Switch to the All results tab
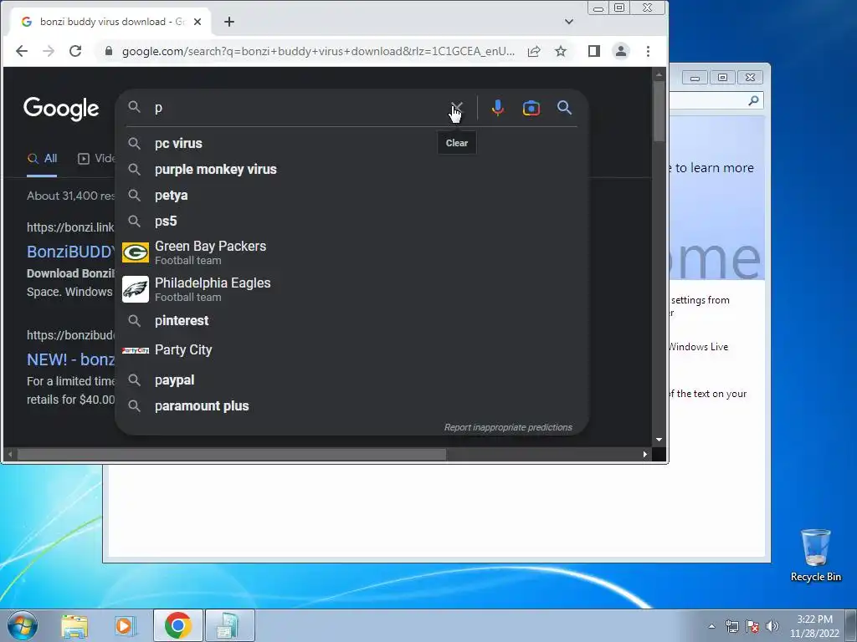Screen dimensions: 857x642 [x=42, y=158]
